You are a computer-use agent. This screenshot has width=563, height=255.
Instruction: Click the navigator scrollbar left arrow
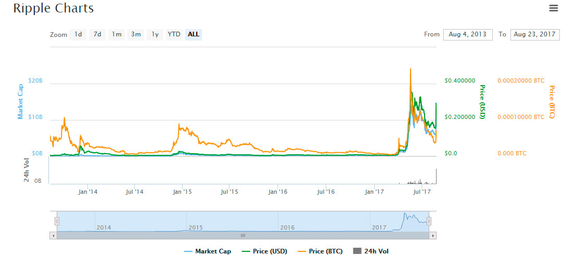coord(53,236)
